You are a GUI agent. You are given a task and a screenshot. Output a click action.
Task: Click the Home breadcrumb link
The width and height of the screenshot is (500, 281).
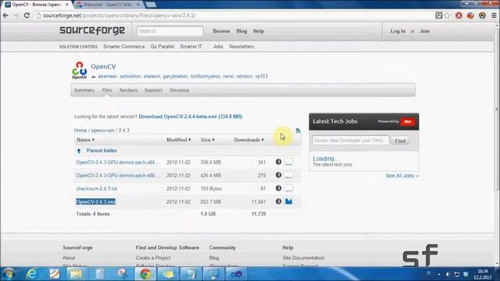click(x=80, y=130)
